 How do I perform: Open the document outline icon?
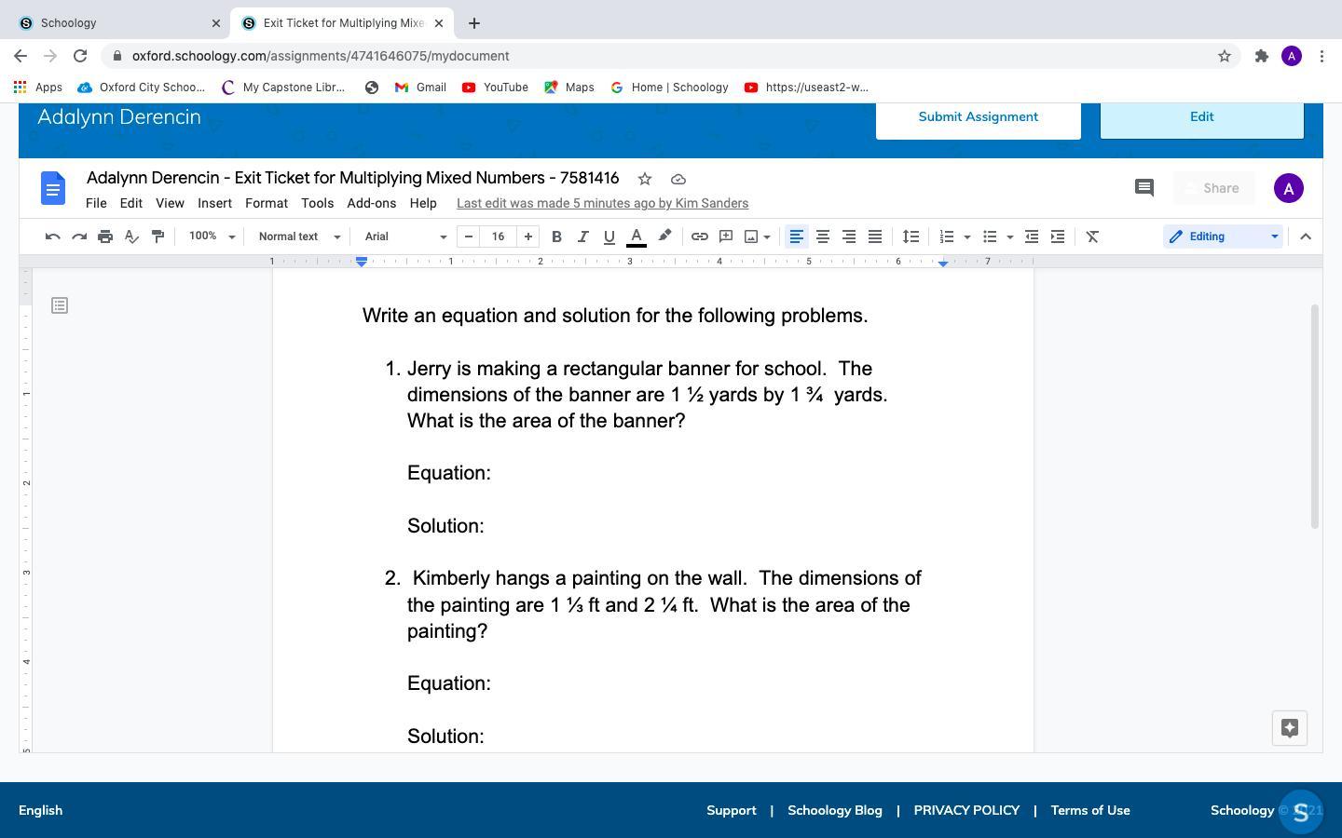pos(60,305)
